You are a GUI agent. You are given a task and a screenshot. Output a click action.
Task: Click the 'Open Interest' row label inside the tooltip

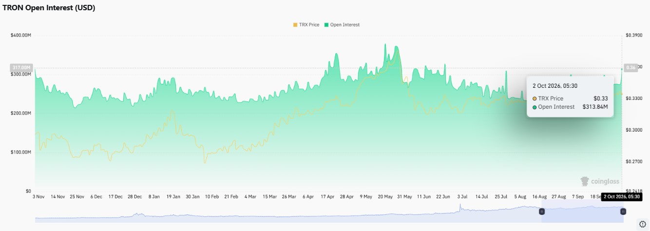[x=556, y=107]
